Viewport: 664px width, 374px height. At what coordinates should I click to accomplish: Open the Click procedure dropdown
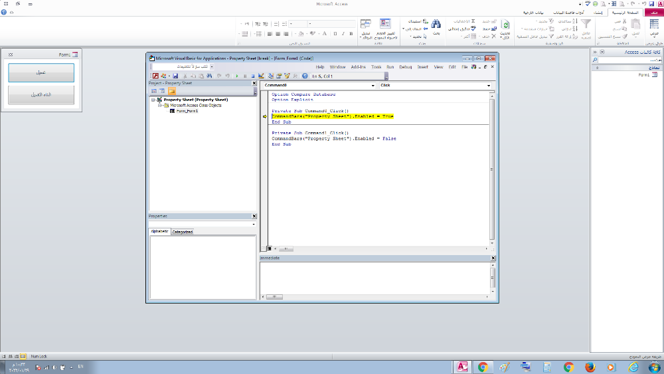(x=489, y=86)
